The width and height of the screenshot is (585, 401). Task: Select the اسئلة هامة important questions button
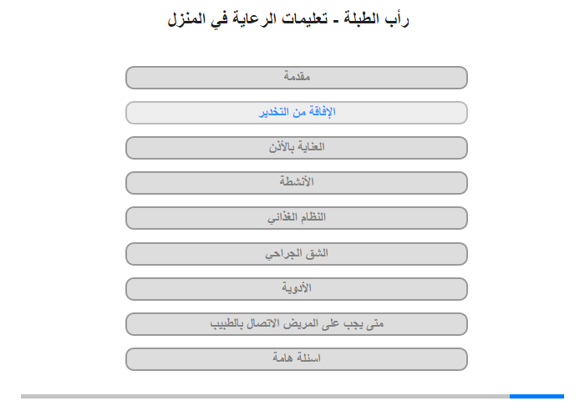click(297, 359)
